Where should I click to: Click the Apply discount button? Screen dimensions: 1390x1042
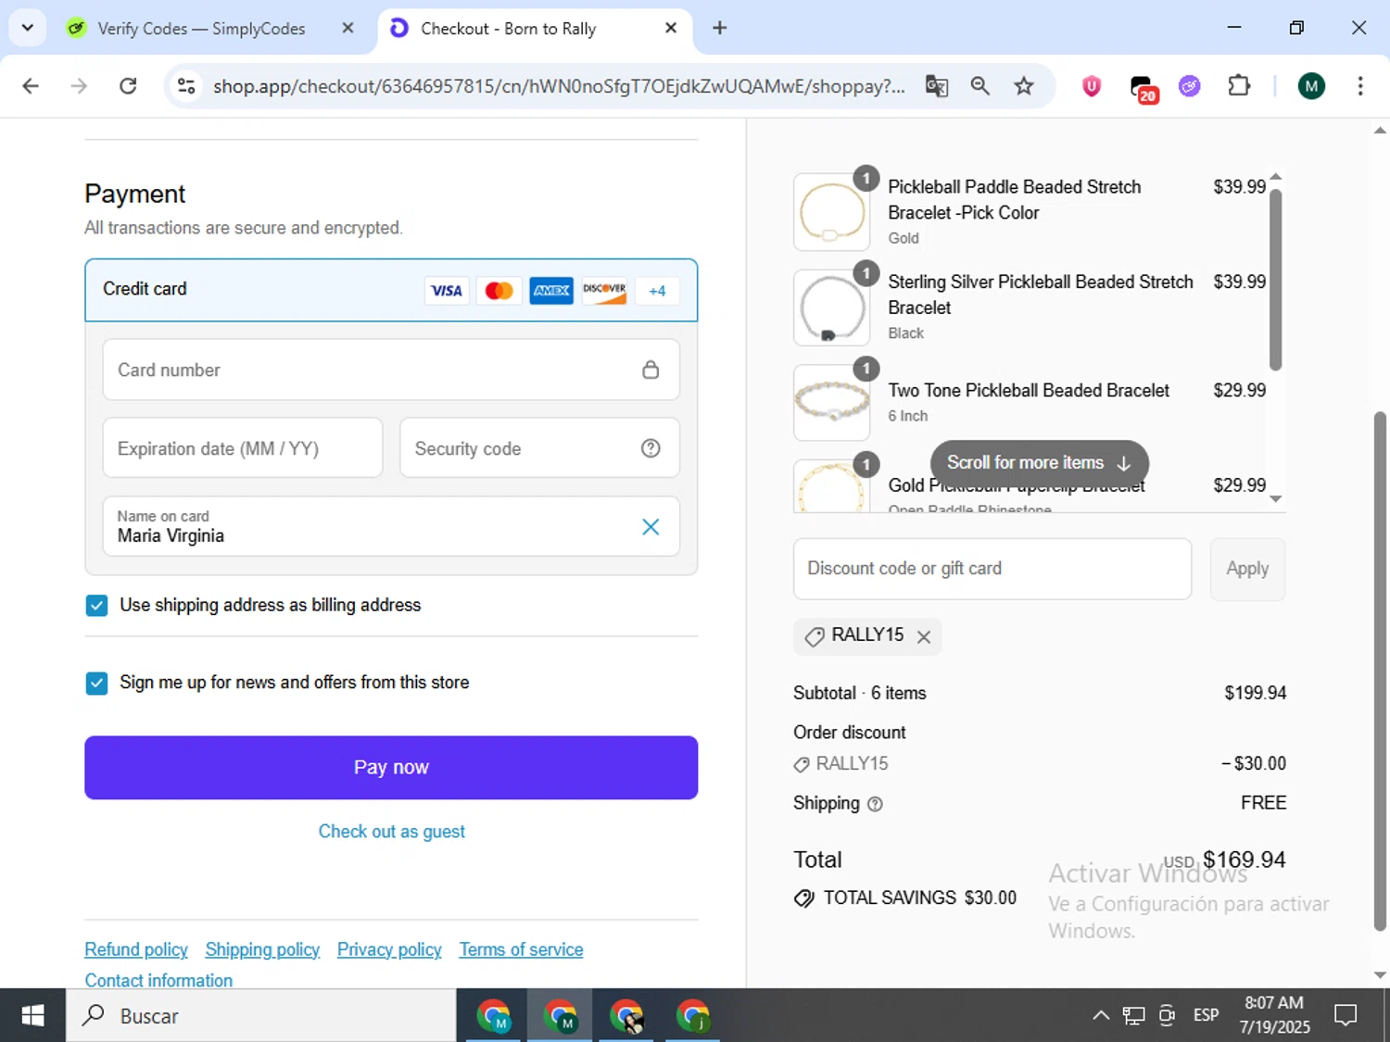point(1247,569)
